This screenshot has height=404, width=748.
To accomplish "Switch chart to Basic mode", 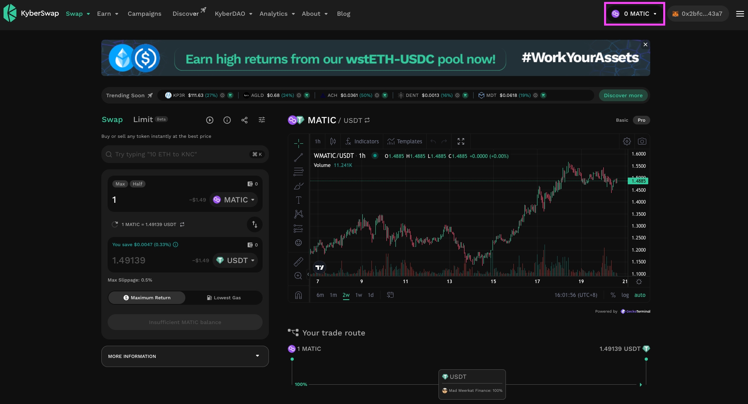I will pyautogui.click(x=622, y=120).
